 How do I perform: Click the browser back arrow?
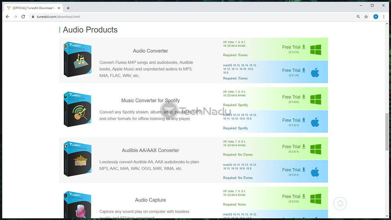pos(7,17)
